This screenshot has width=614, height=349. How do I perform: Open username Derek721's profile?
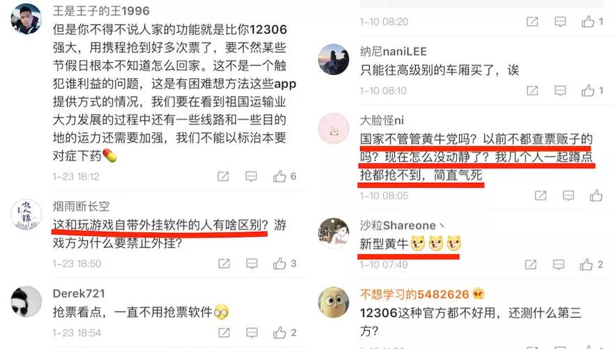click(x=79, y=293)
